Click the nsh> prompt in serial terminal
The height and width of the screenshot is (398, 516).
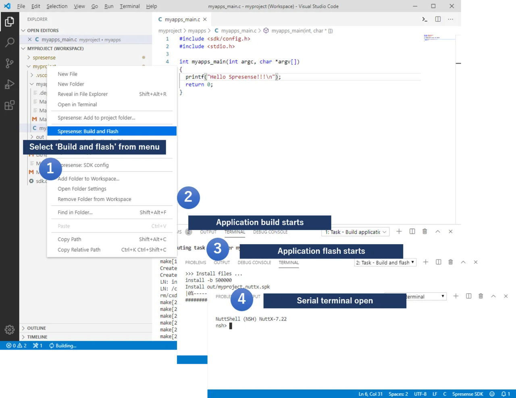(x=221, y=326)
